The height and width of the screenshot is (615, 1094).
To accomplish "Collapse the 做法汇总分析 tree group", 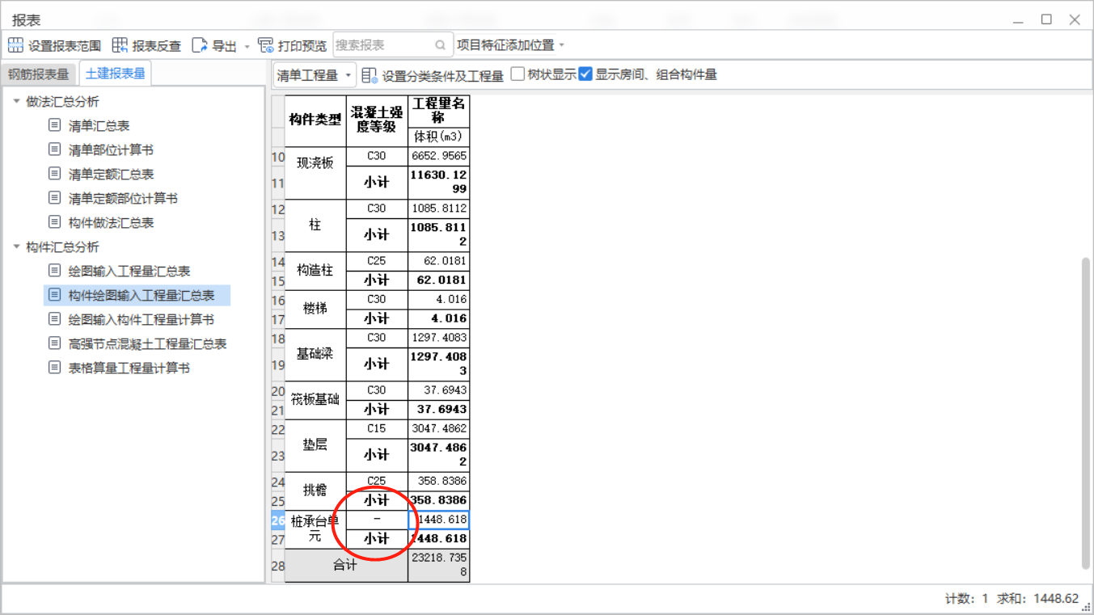I will pyautogui.click(x=17, y=102).
